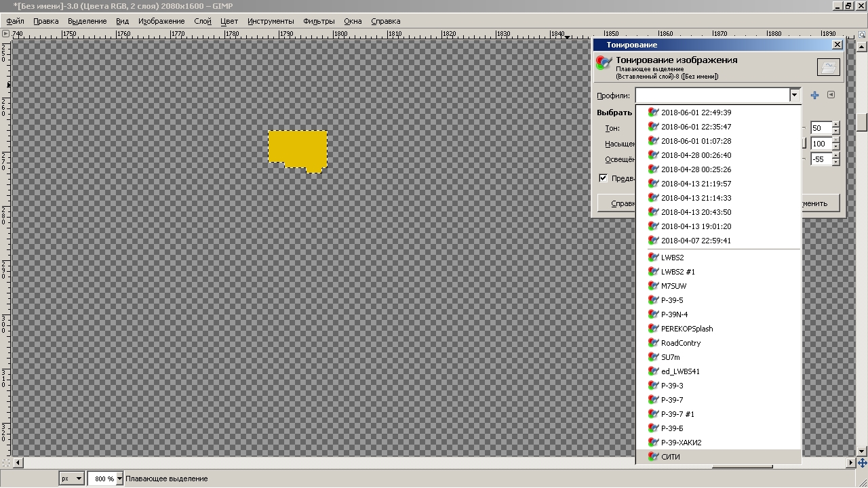Choose the M7SUW profile
The width and height of the screenshot is (868, 488).
[x=719, y=286]
